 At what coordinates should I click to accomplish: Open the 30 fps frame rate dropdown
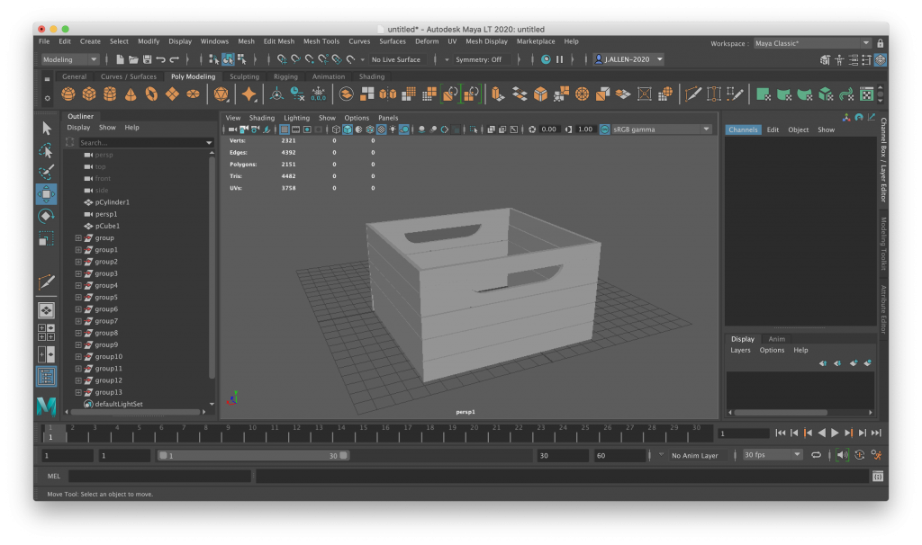tap(772, 455)
